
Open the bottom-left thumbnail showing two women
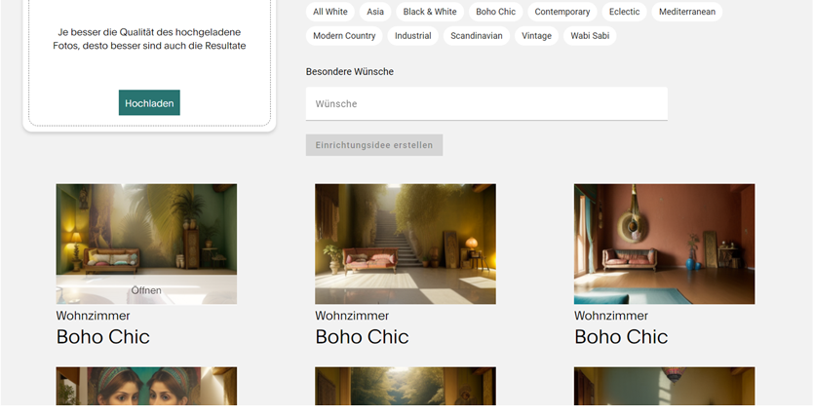[146, 386]
